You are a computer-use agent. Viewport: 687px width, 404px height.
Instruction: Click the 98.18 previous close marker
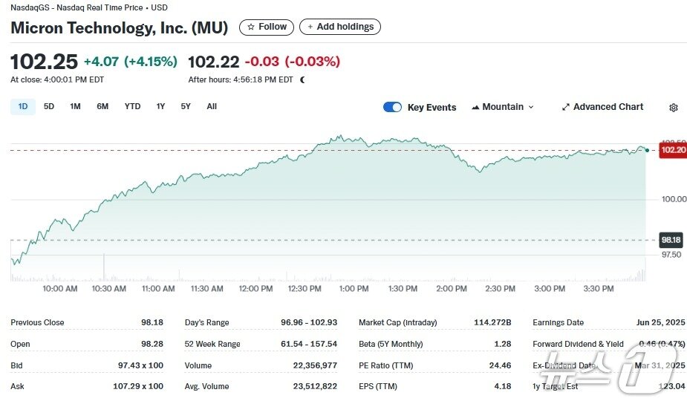pos(671,240)
